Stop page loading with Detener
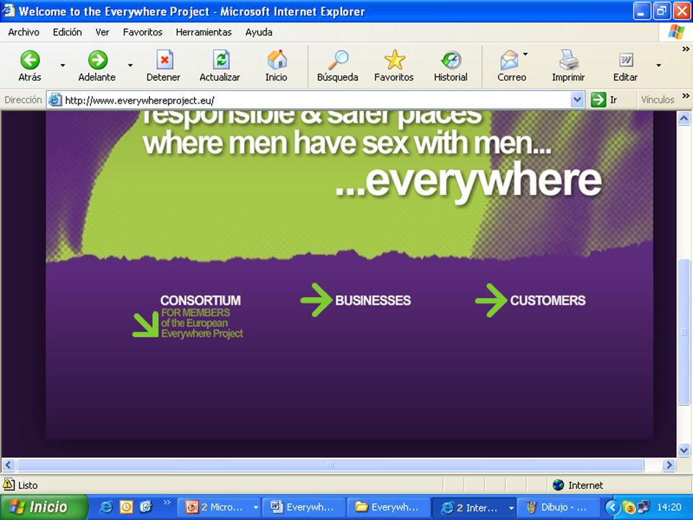Viewport: 693px width, 520px height. coord(164,66)
